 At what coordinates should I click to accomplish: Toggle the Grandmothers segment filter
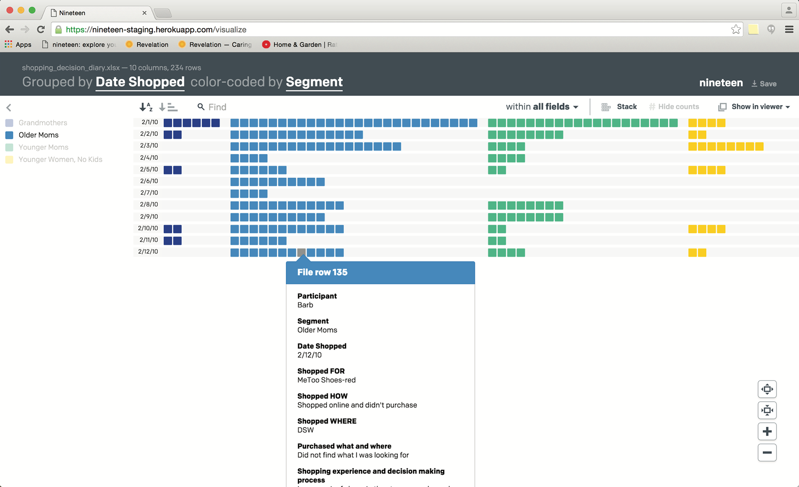(42, 123)
